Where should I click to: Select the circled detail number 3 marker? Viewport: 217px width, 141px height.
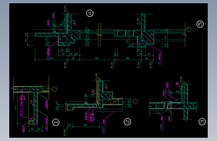202,122
